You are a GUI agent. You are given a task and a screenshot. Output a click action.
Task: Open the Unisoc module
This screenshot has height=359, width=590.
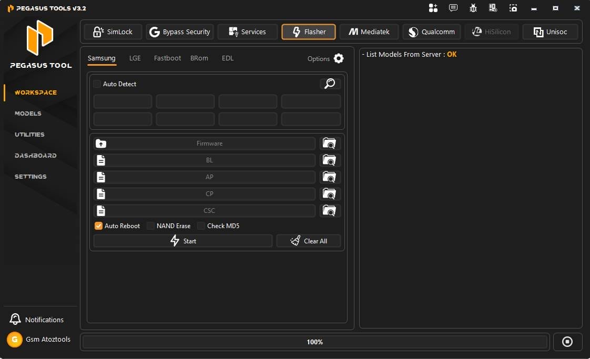[550, 32]
